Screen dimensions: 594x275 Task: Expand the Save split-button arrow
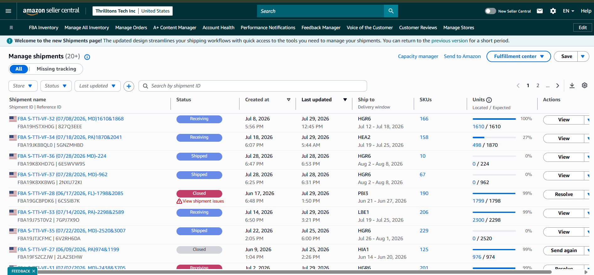pos(583,56)
